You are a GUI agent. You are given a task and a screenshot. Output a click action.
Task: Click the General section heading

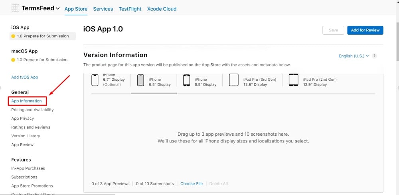point(20,92)
